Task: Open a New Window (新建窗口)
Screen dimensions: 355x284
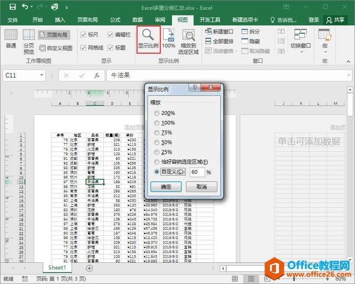Action: point(219,32)
